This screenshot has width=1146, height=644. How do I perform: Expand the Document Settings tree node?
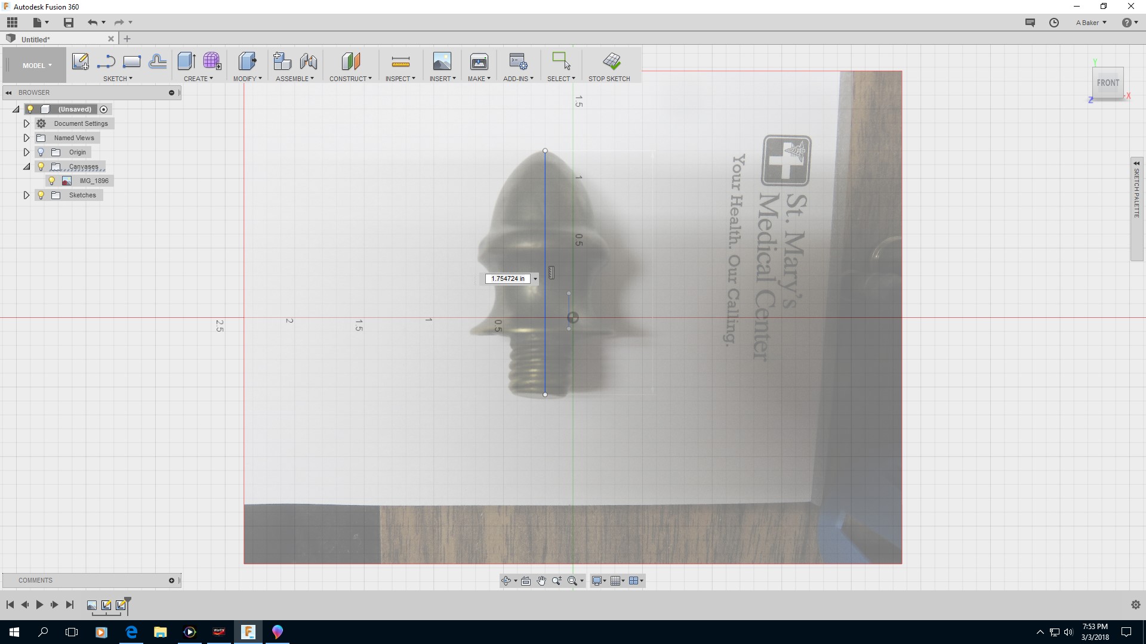point(26,123)
